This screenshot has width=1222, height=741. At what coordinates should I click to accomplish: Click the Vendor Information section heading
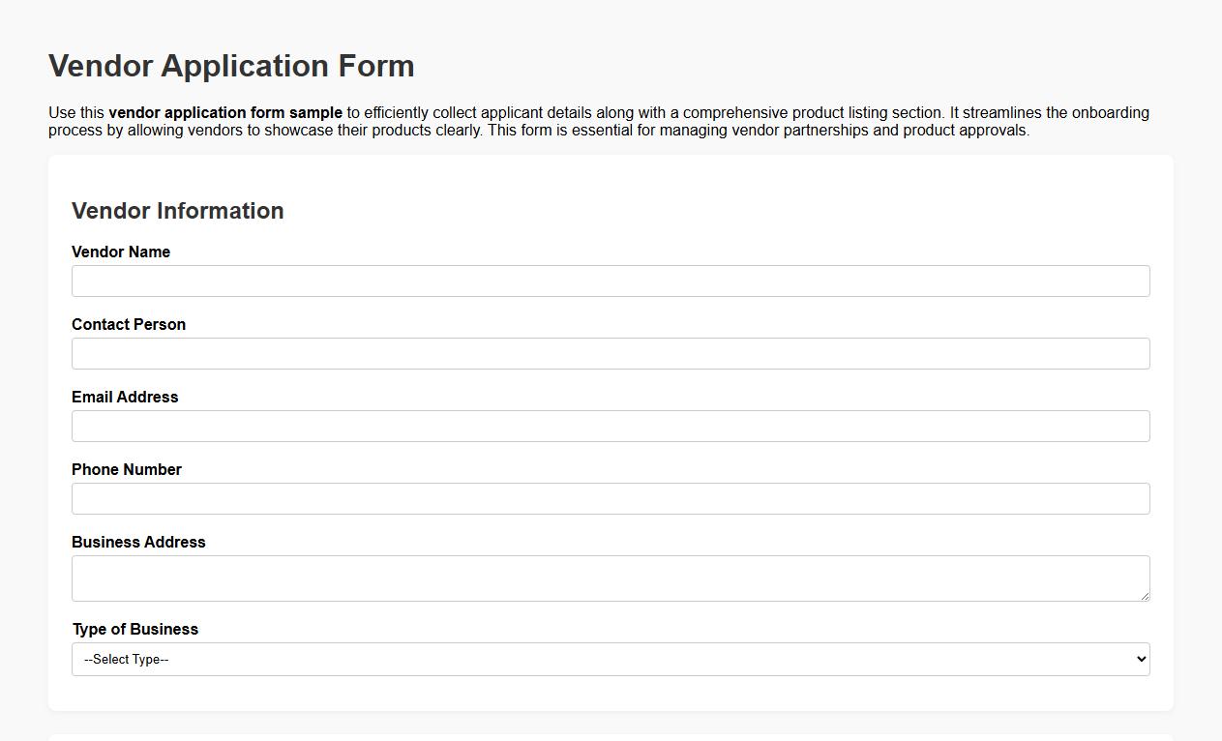click(178, 210)
